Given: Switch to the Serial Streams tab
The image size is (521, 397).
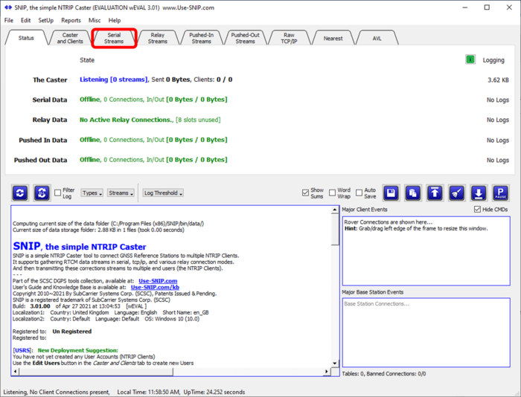Looking at the screenshot, I should pyautogui.click(x=114, y=38).
